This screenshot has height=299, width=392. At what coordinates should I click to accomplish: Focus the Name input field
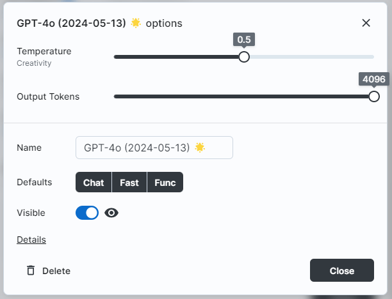point(154,148)
